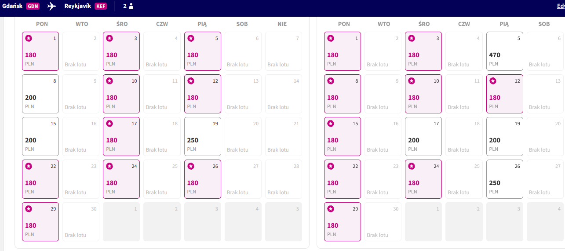The image size is (565, 251).
Task: Open the Edytuj link at top right
Action: (561, 6)
